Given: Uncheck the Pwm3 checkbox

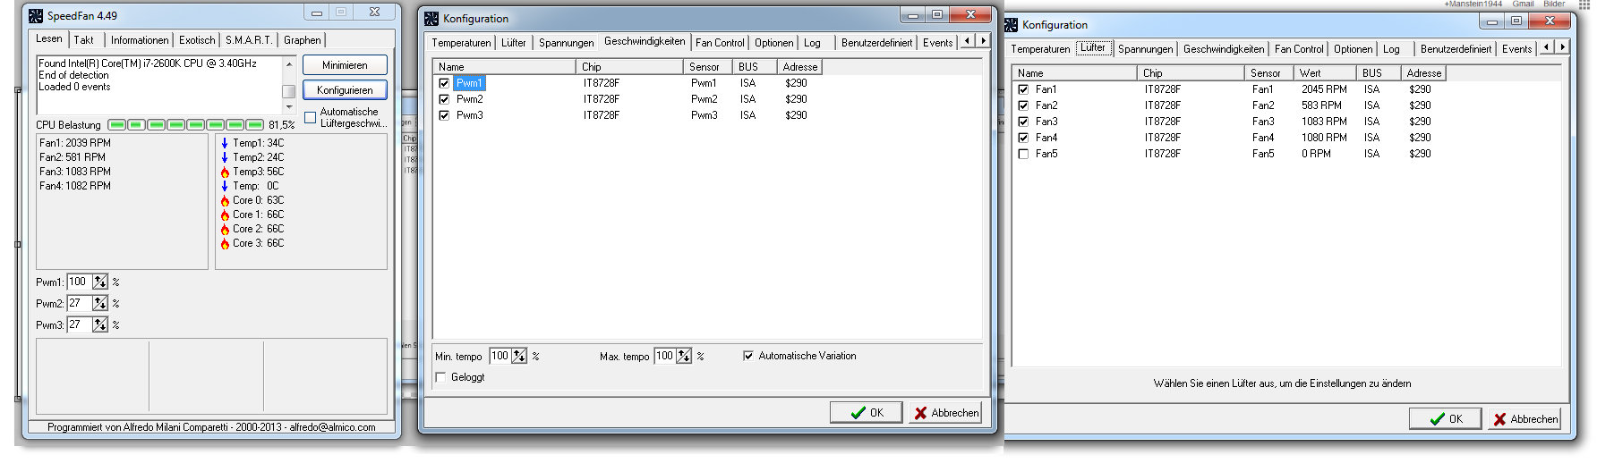Looking at the screenshot, I should (x=444, y=115).
